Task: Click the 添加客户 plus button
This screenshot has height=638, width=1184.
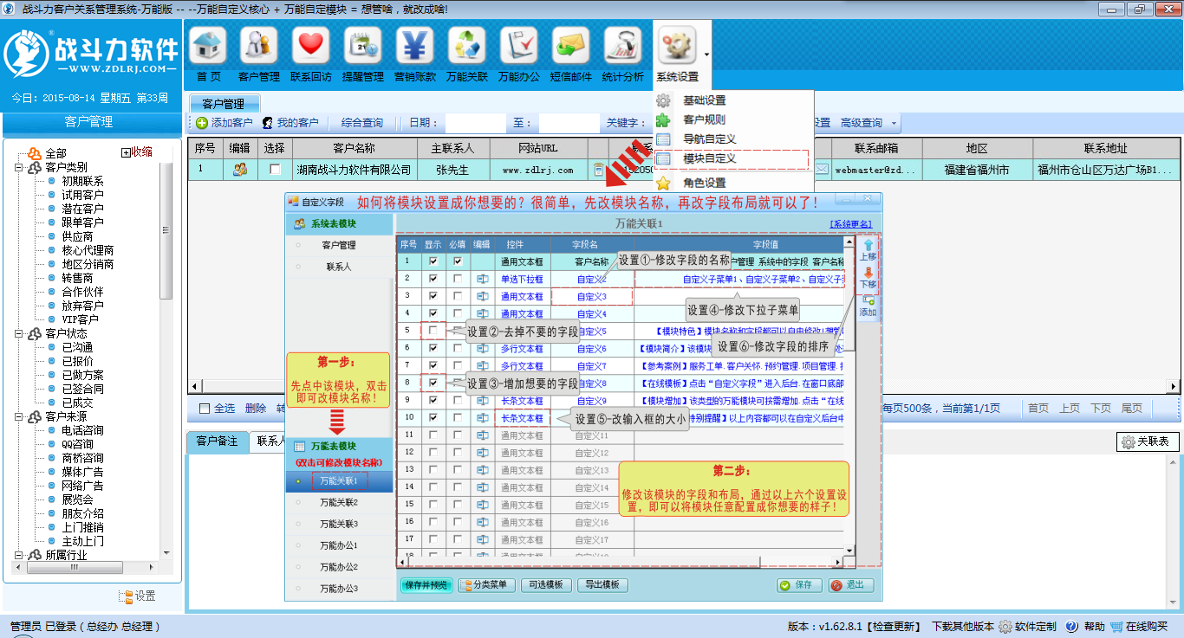Action: (x=224, y=123)
